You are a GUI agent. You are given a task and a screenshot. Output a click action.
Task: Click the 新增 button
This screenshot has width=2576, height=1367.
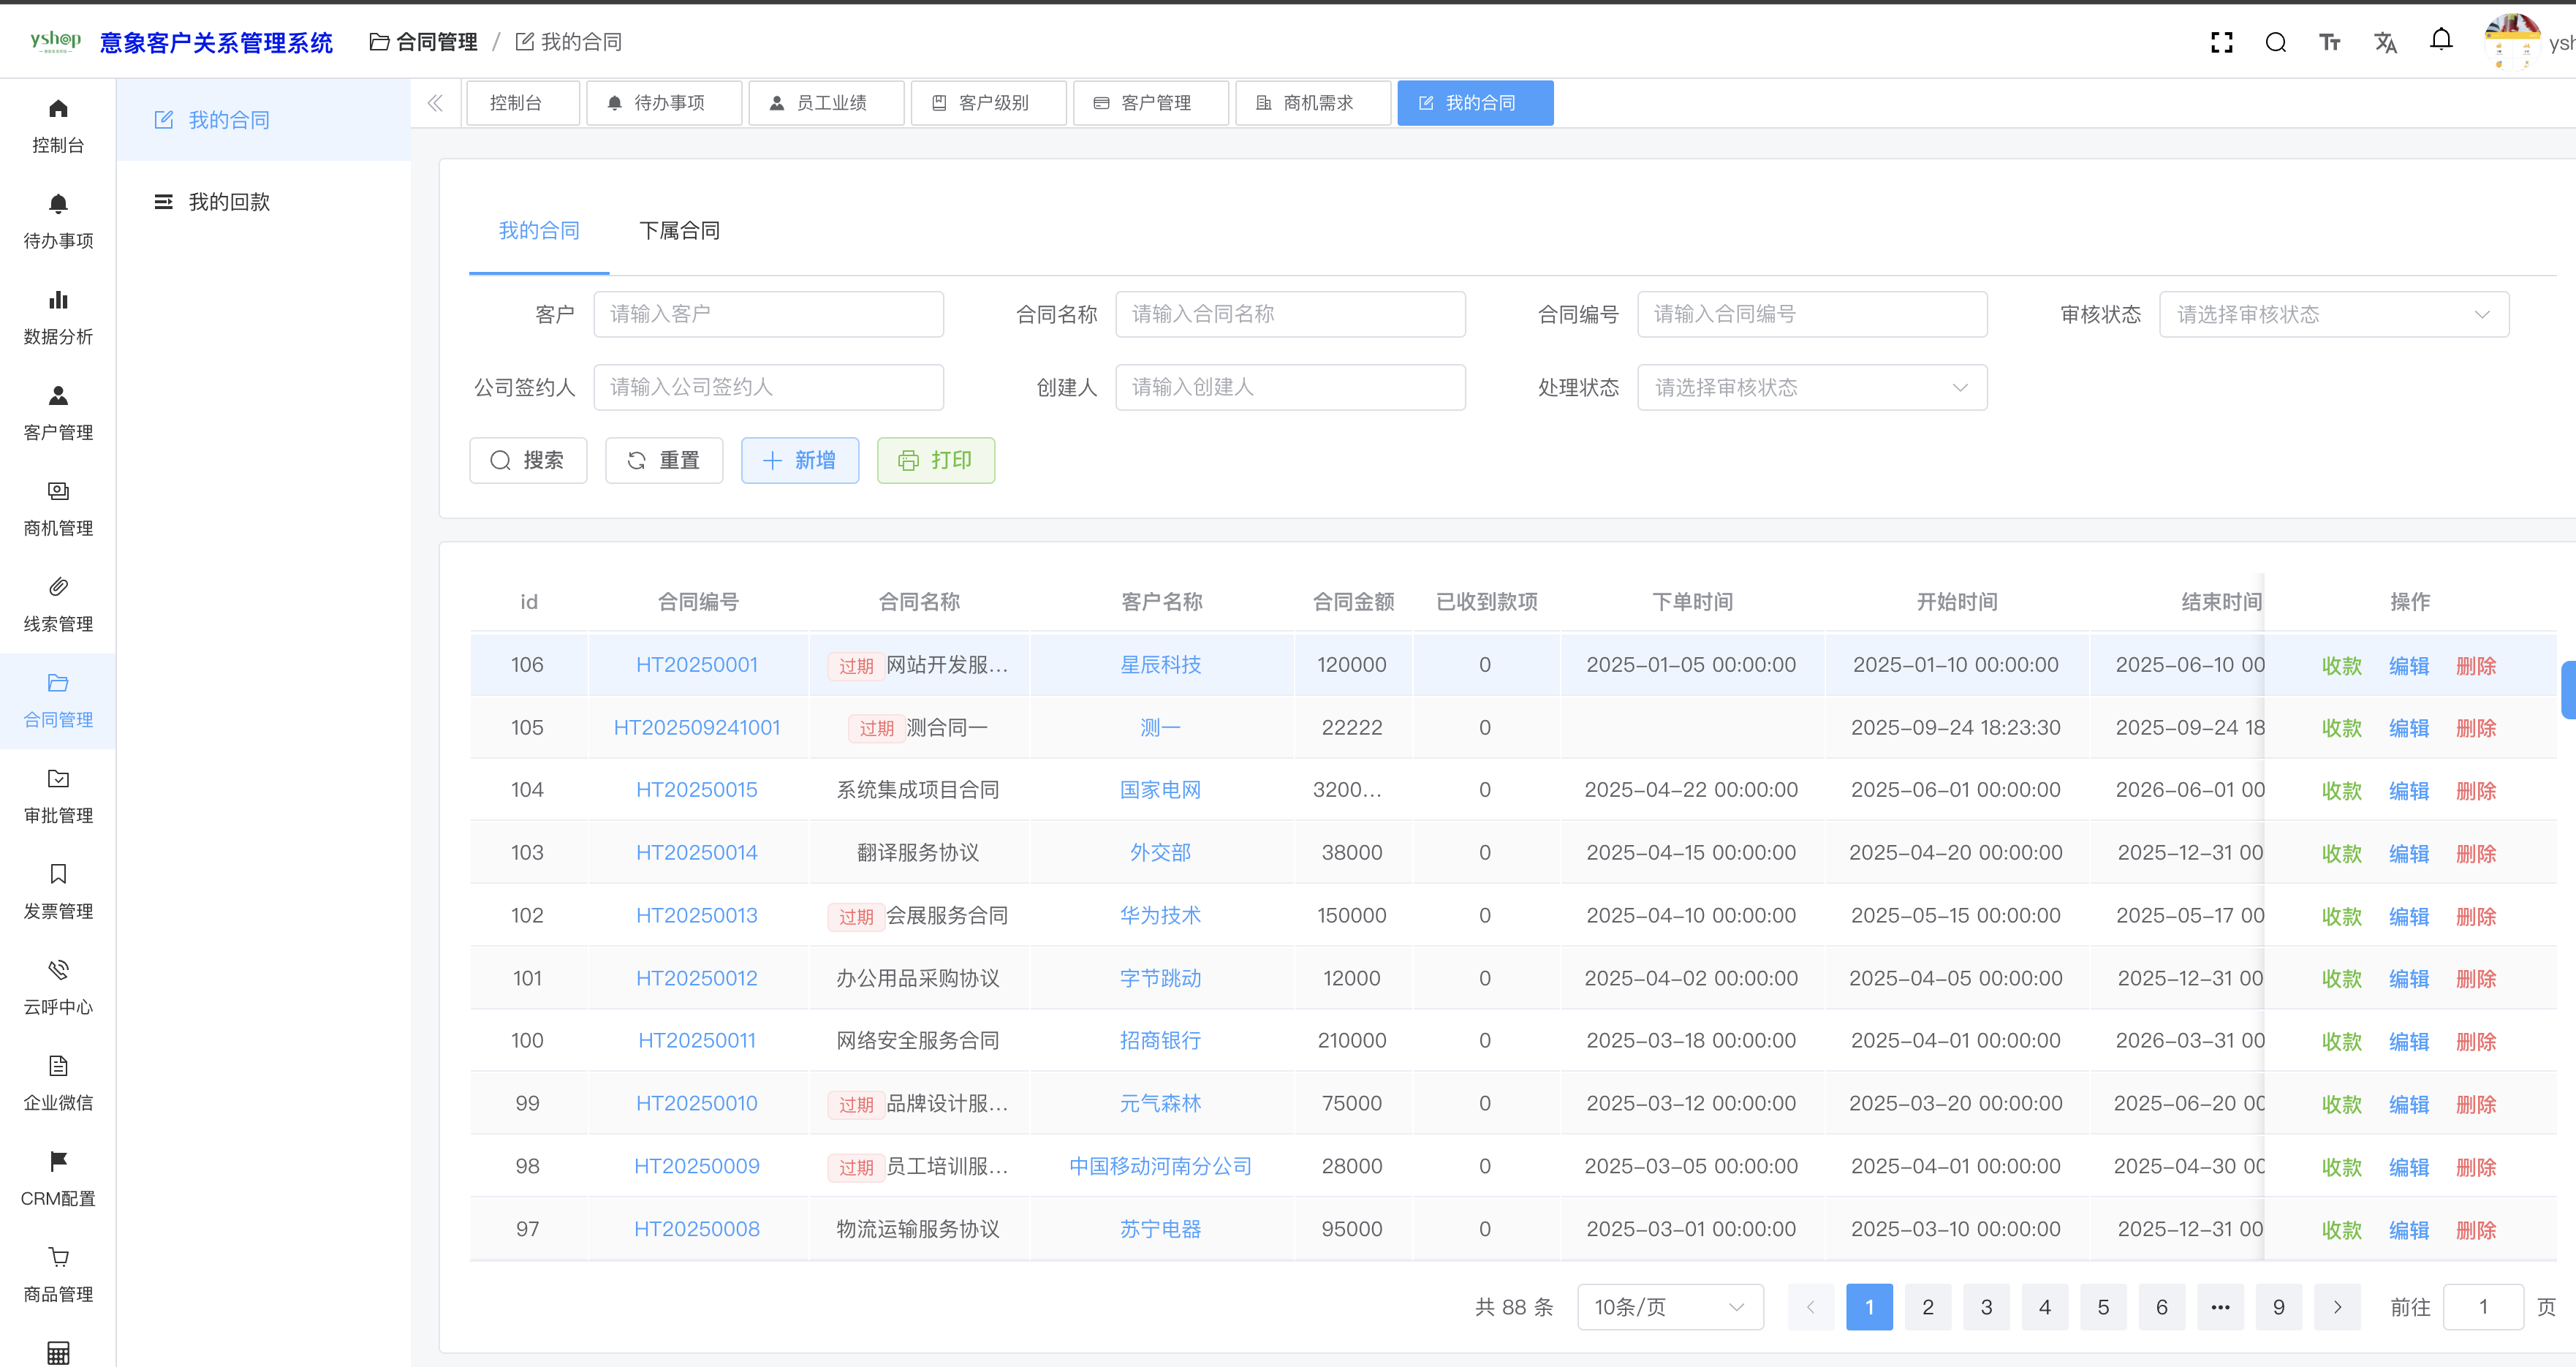click(x=799, y=460)
